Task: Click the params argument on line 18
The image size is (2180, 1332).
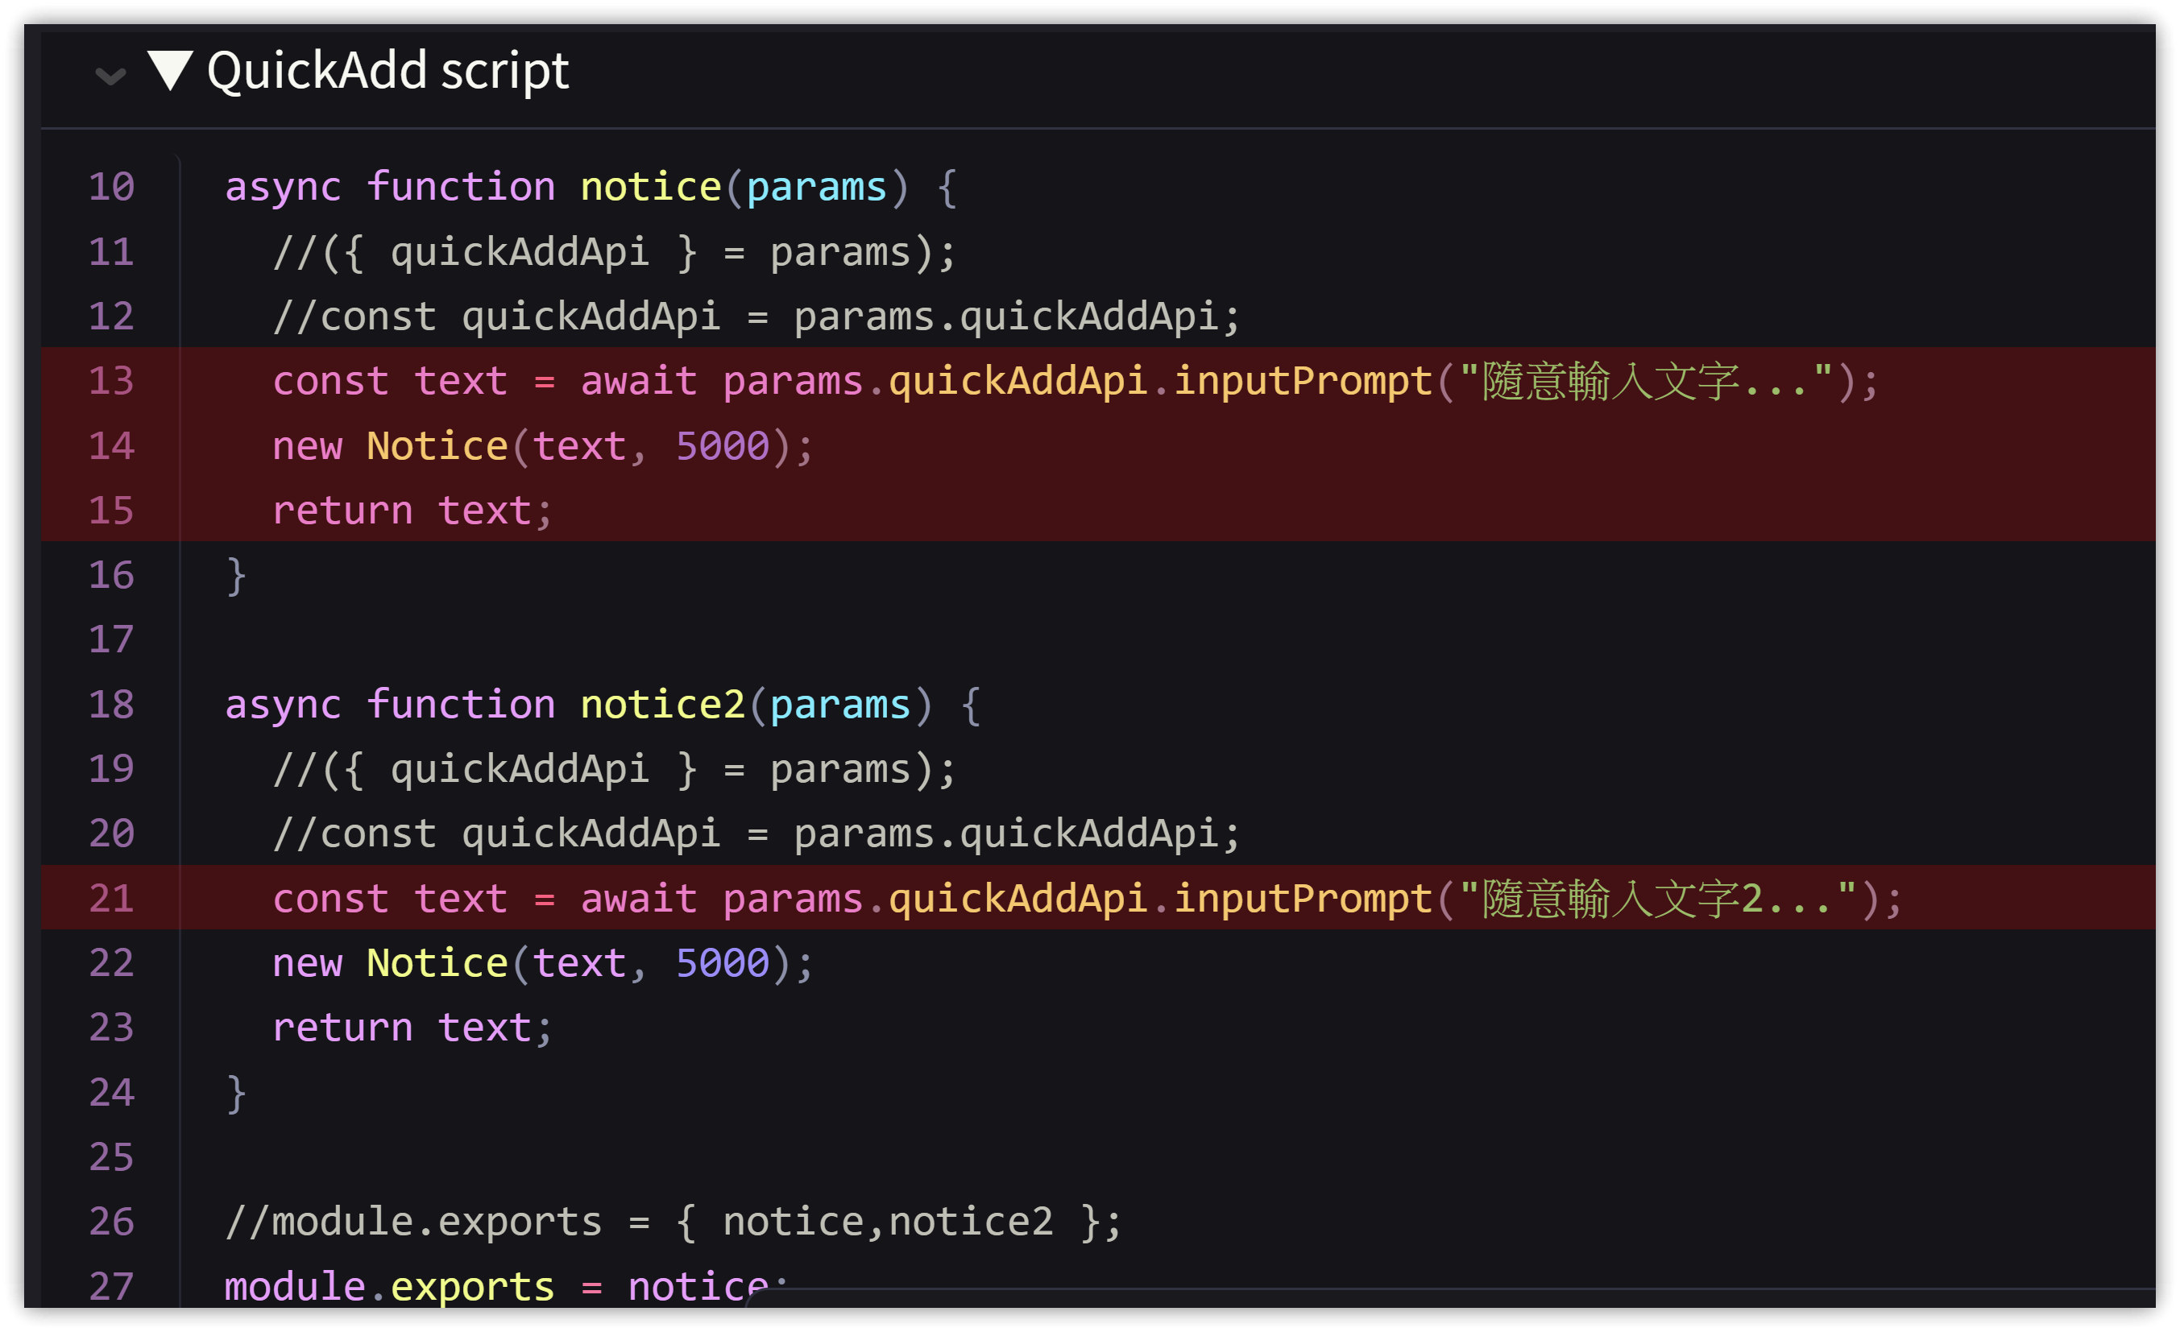Action: [x=839, y=705]
